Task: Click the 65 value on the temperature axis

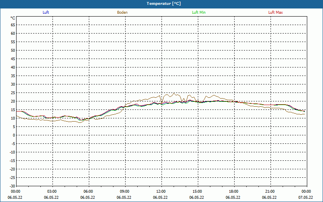Action: click(x=13, y=25)
